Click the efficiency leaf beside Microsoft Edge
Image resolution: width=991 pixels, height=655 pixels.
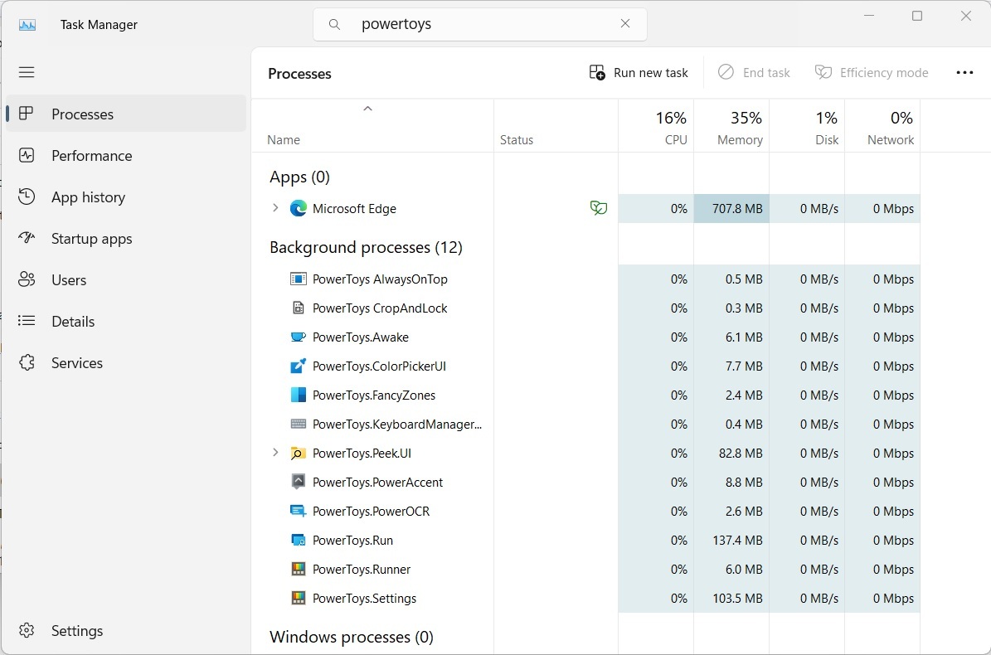598,208
